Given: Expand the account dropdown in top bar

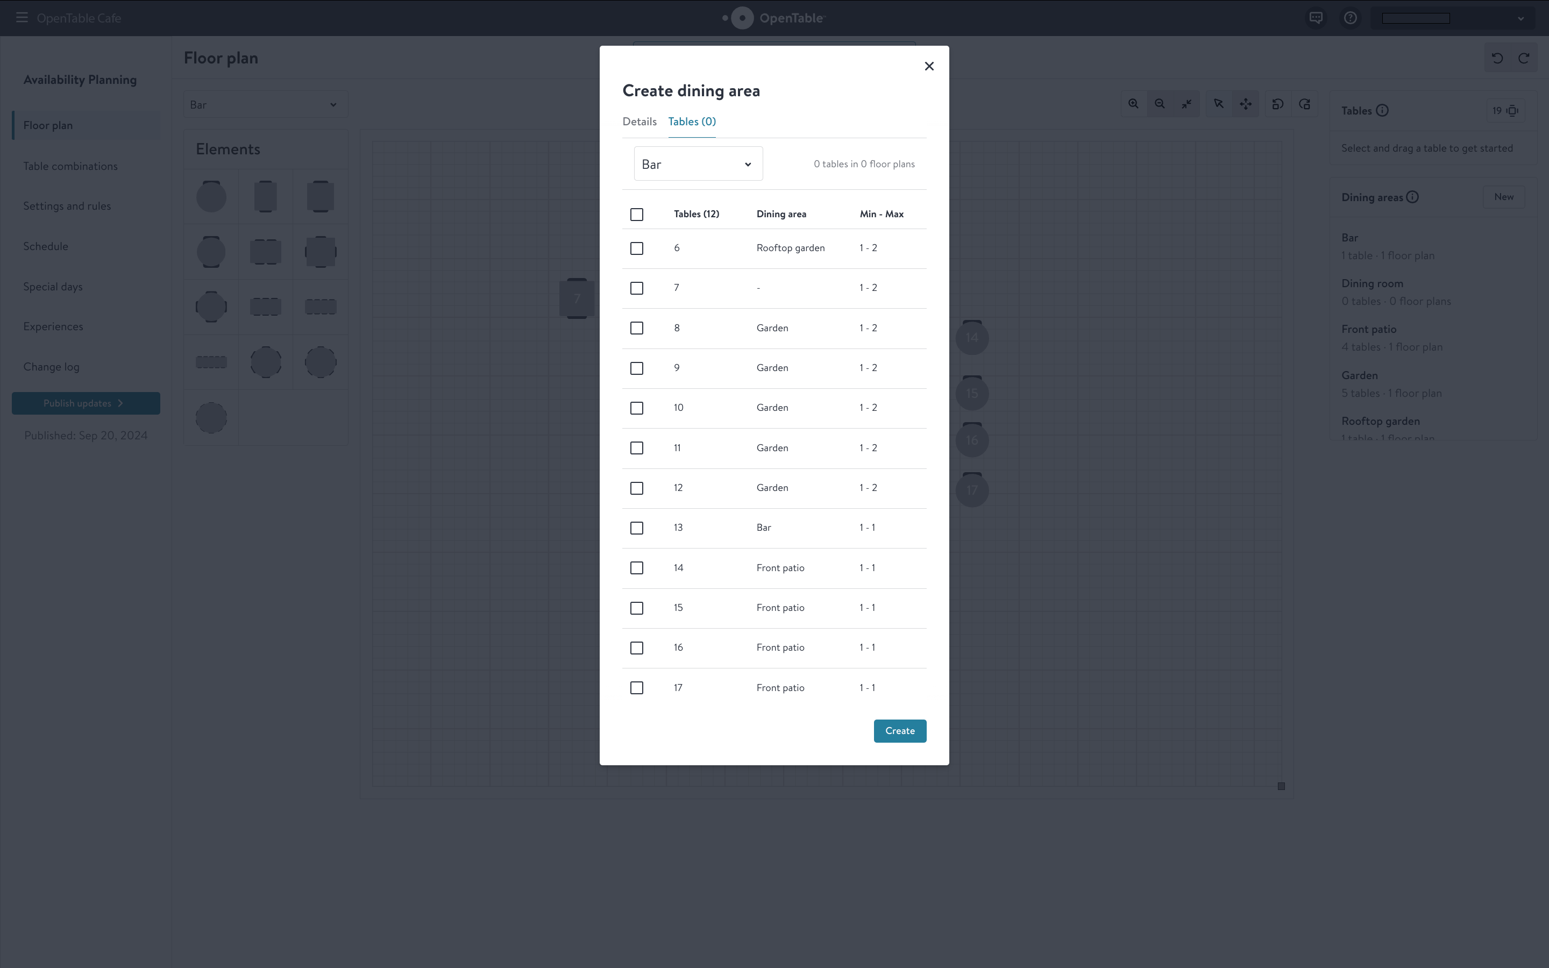Looking at the screenshot, I should point(1453,18).
